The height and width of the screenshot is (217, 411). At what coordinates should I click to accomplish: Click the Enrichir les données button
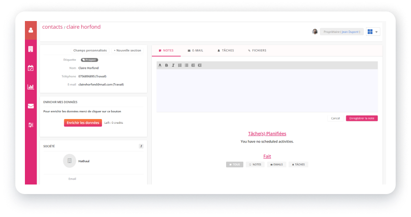(83, 123)
